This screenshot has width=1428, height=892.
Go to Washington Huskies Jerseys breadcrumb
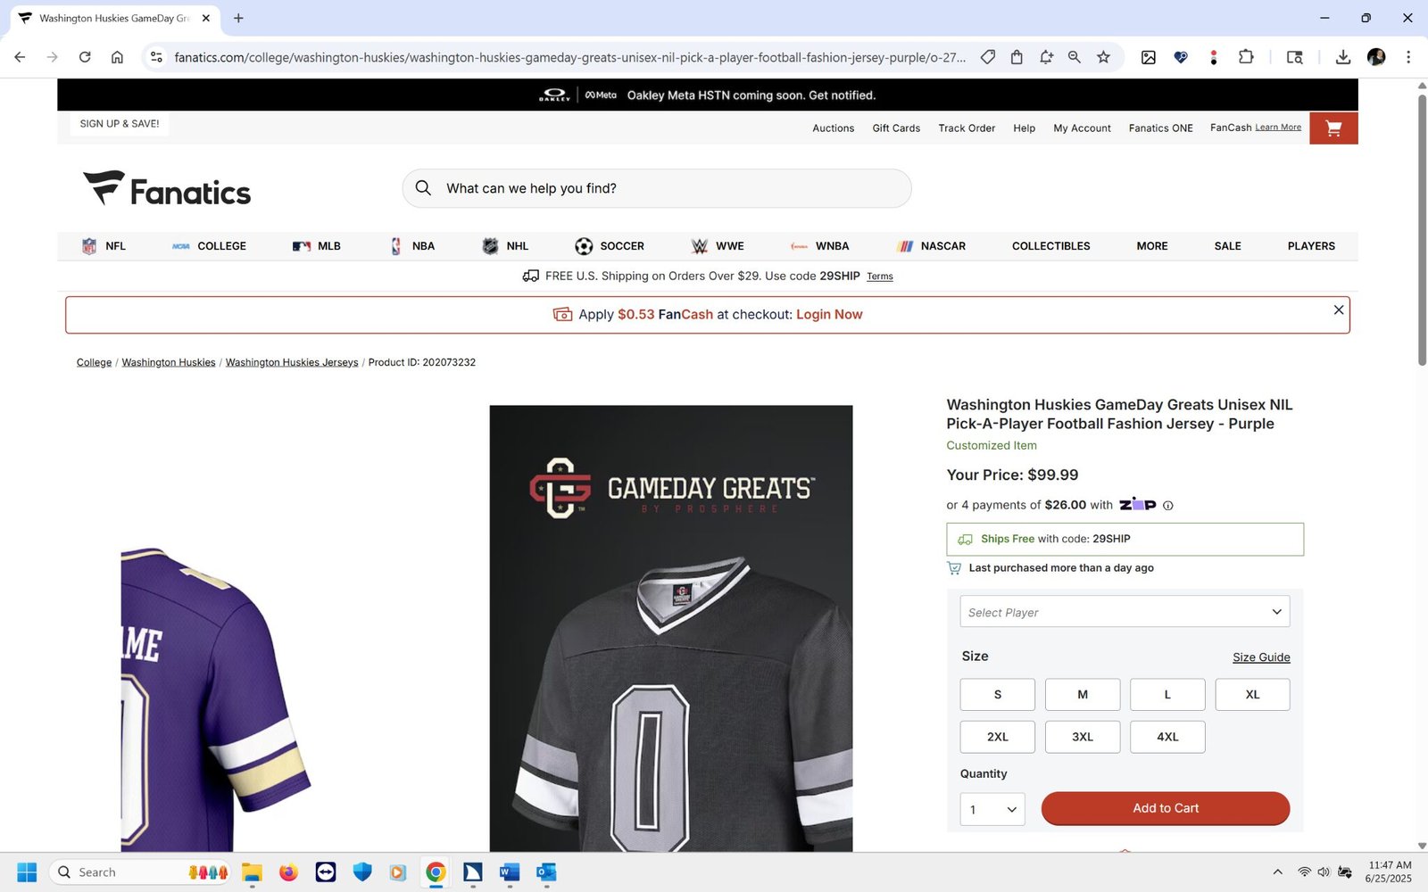(x=292, y=362)
